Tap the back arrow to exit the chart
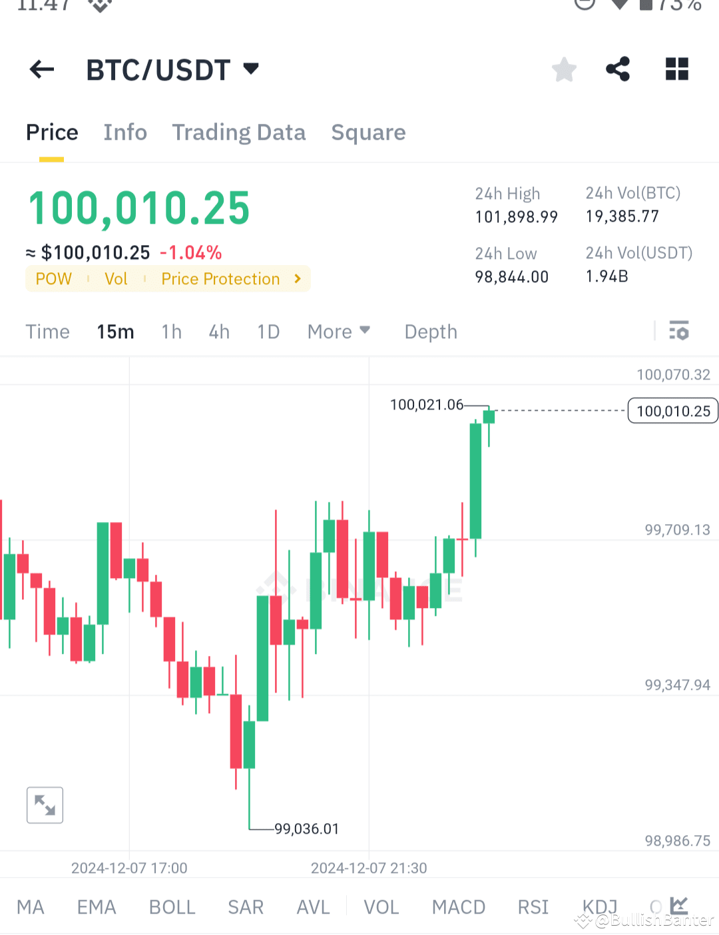719x935 pixels. [41, 69]
